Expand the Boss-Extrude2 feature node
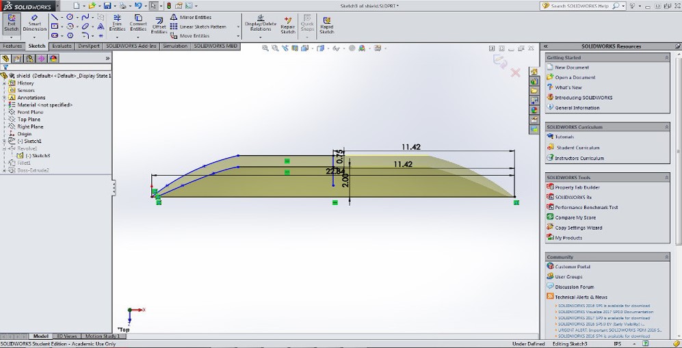The image size is (682, 348). pyautogui.click(x=4, y=170)
